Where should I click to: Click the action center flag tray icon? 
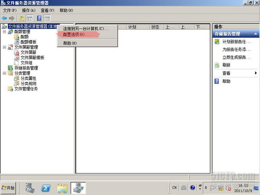[x=213, y=188]
